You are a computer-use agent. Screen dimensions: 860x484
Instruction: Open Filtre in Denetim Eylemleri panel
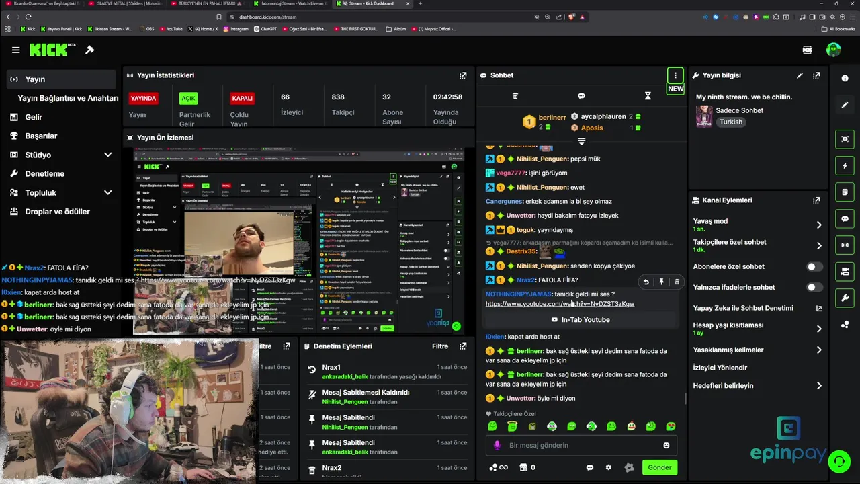(x=440, y=346)
